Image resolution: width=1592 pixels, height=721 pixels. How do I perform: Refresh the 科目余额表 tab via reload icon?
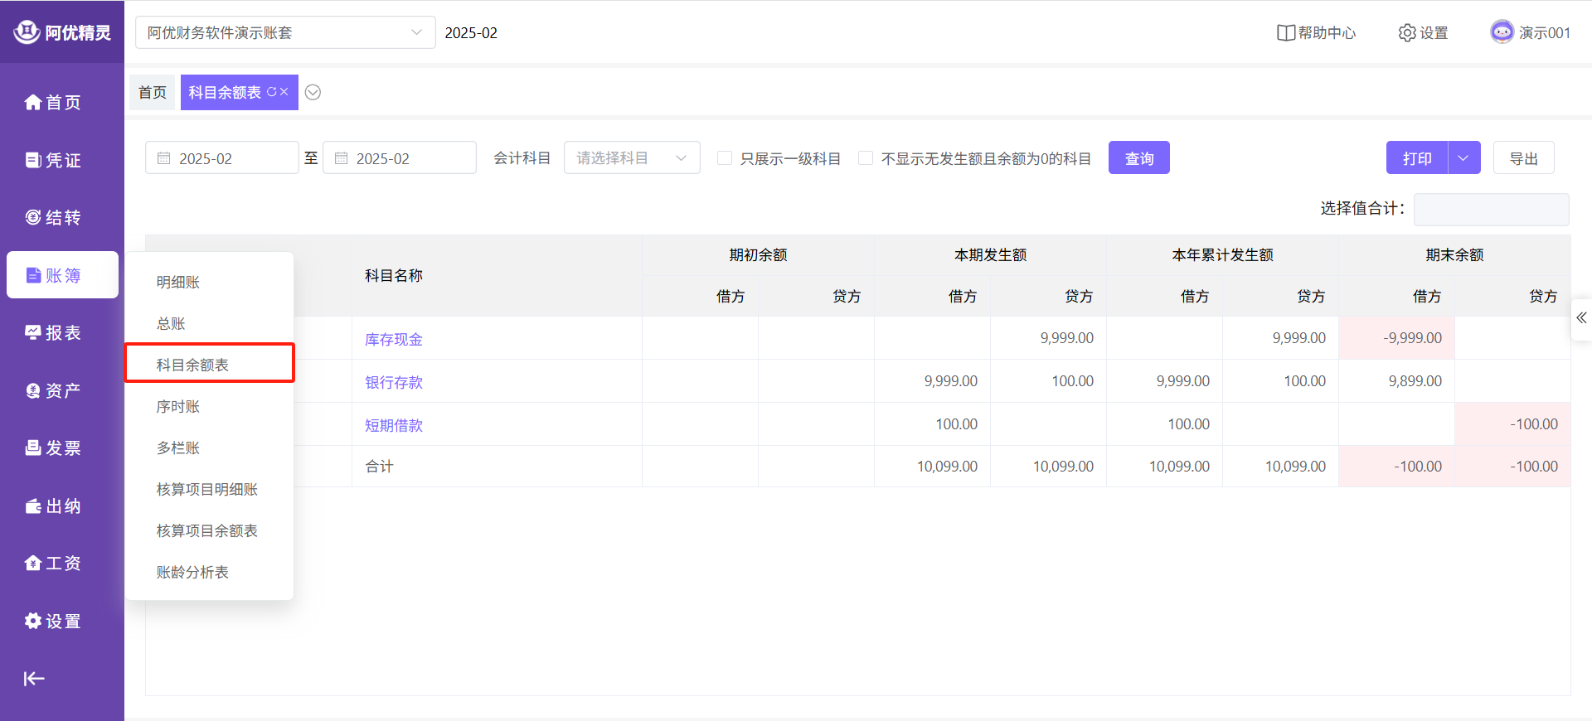point(271,92)
